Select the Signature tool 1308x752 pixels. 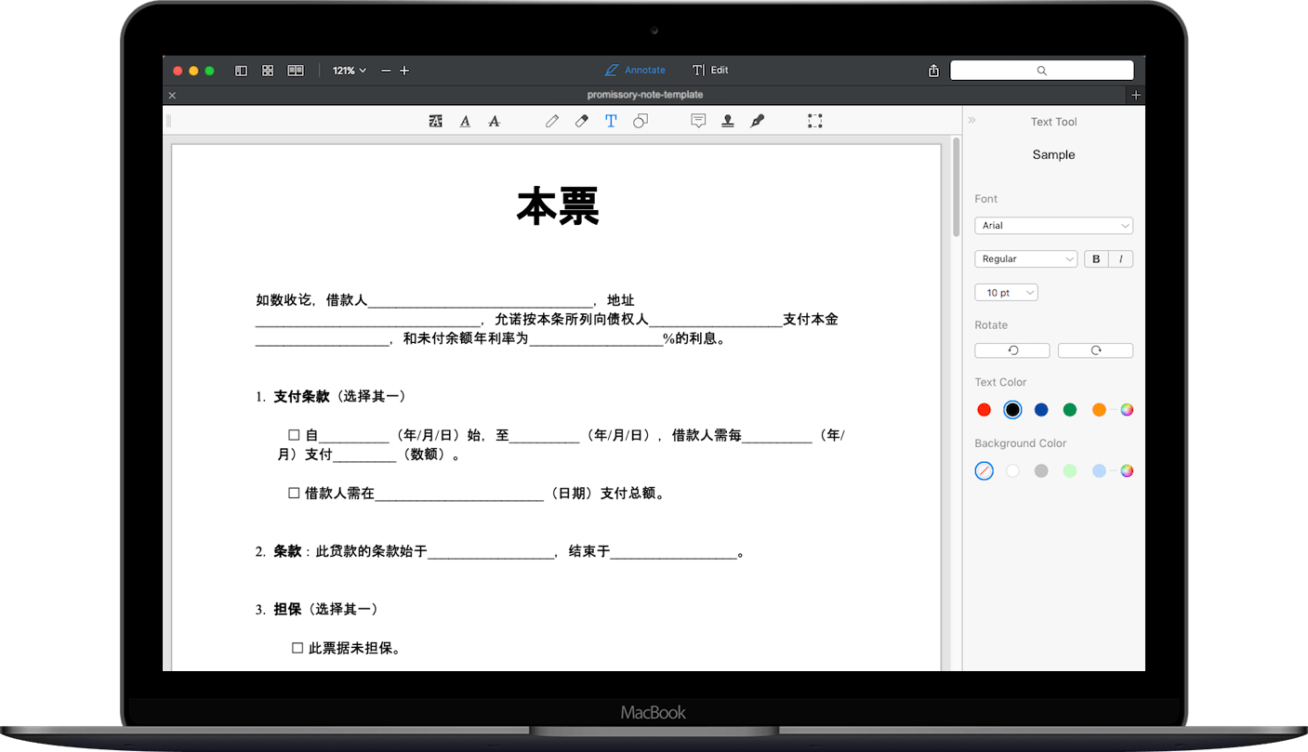click(758, 121)
